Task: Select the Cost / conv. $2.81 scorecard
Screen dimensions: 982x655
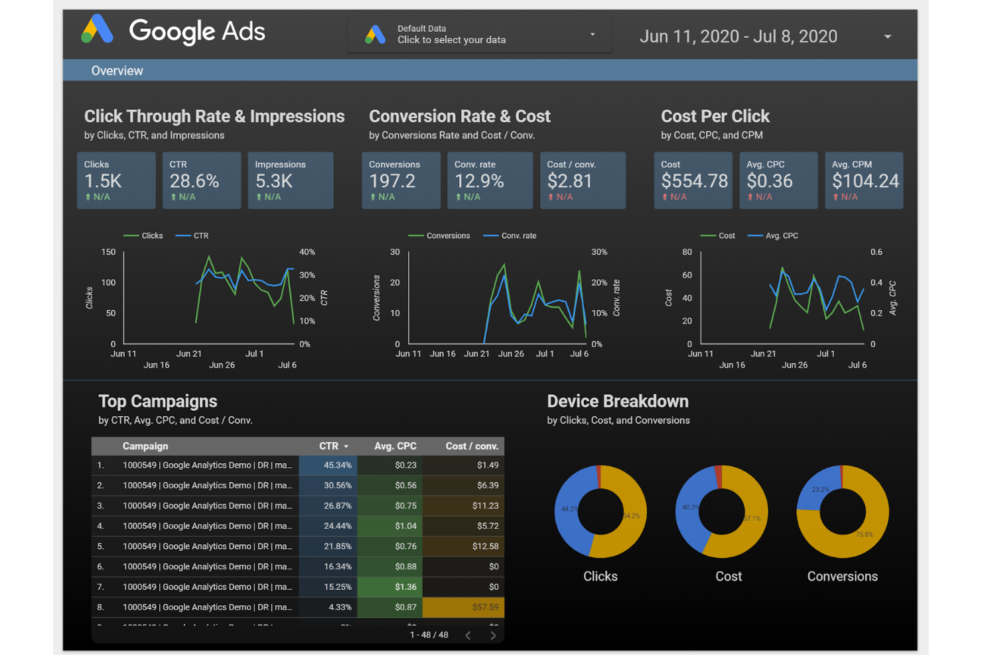Action: pos(583,181)
